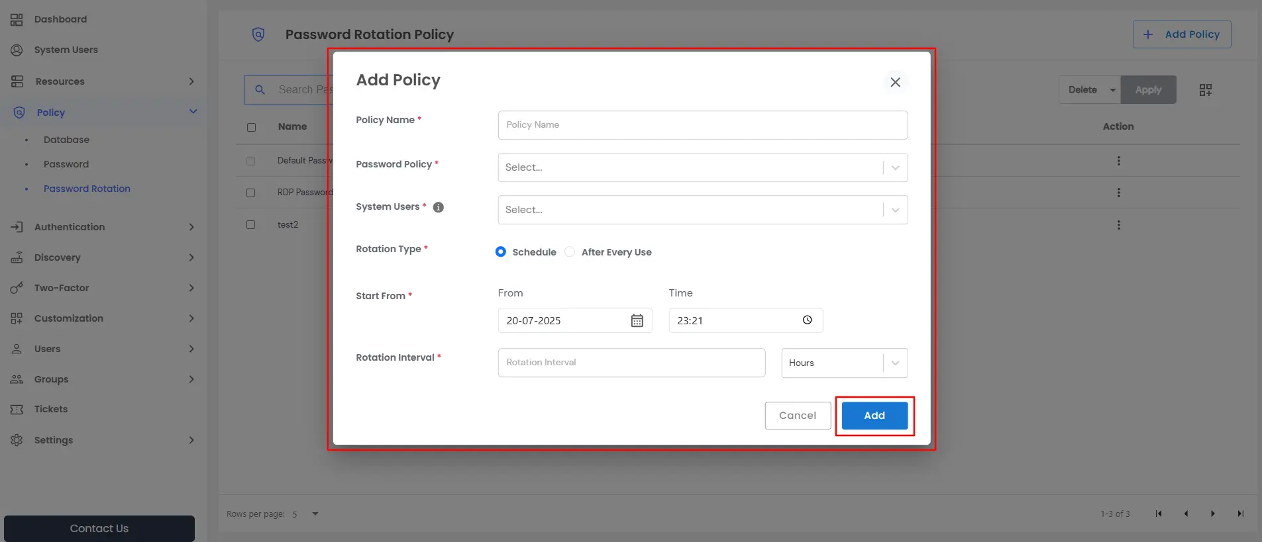Go to previous page of table
The image size is (1262, 542).
tap(1186, 514)
